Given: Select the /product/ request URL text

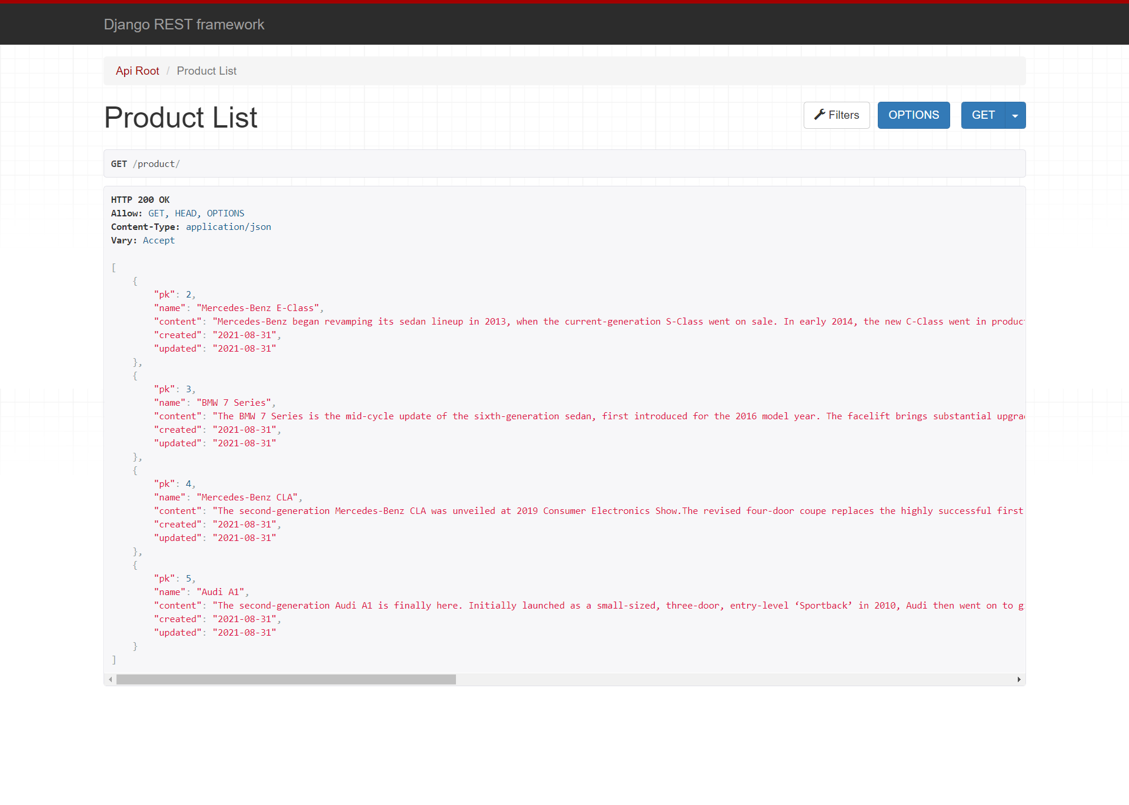Looking at the screenshot, I should (x=156, y=164).
